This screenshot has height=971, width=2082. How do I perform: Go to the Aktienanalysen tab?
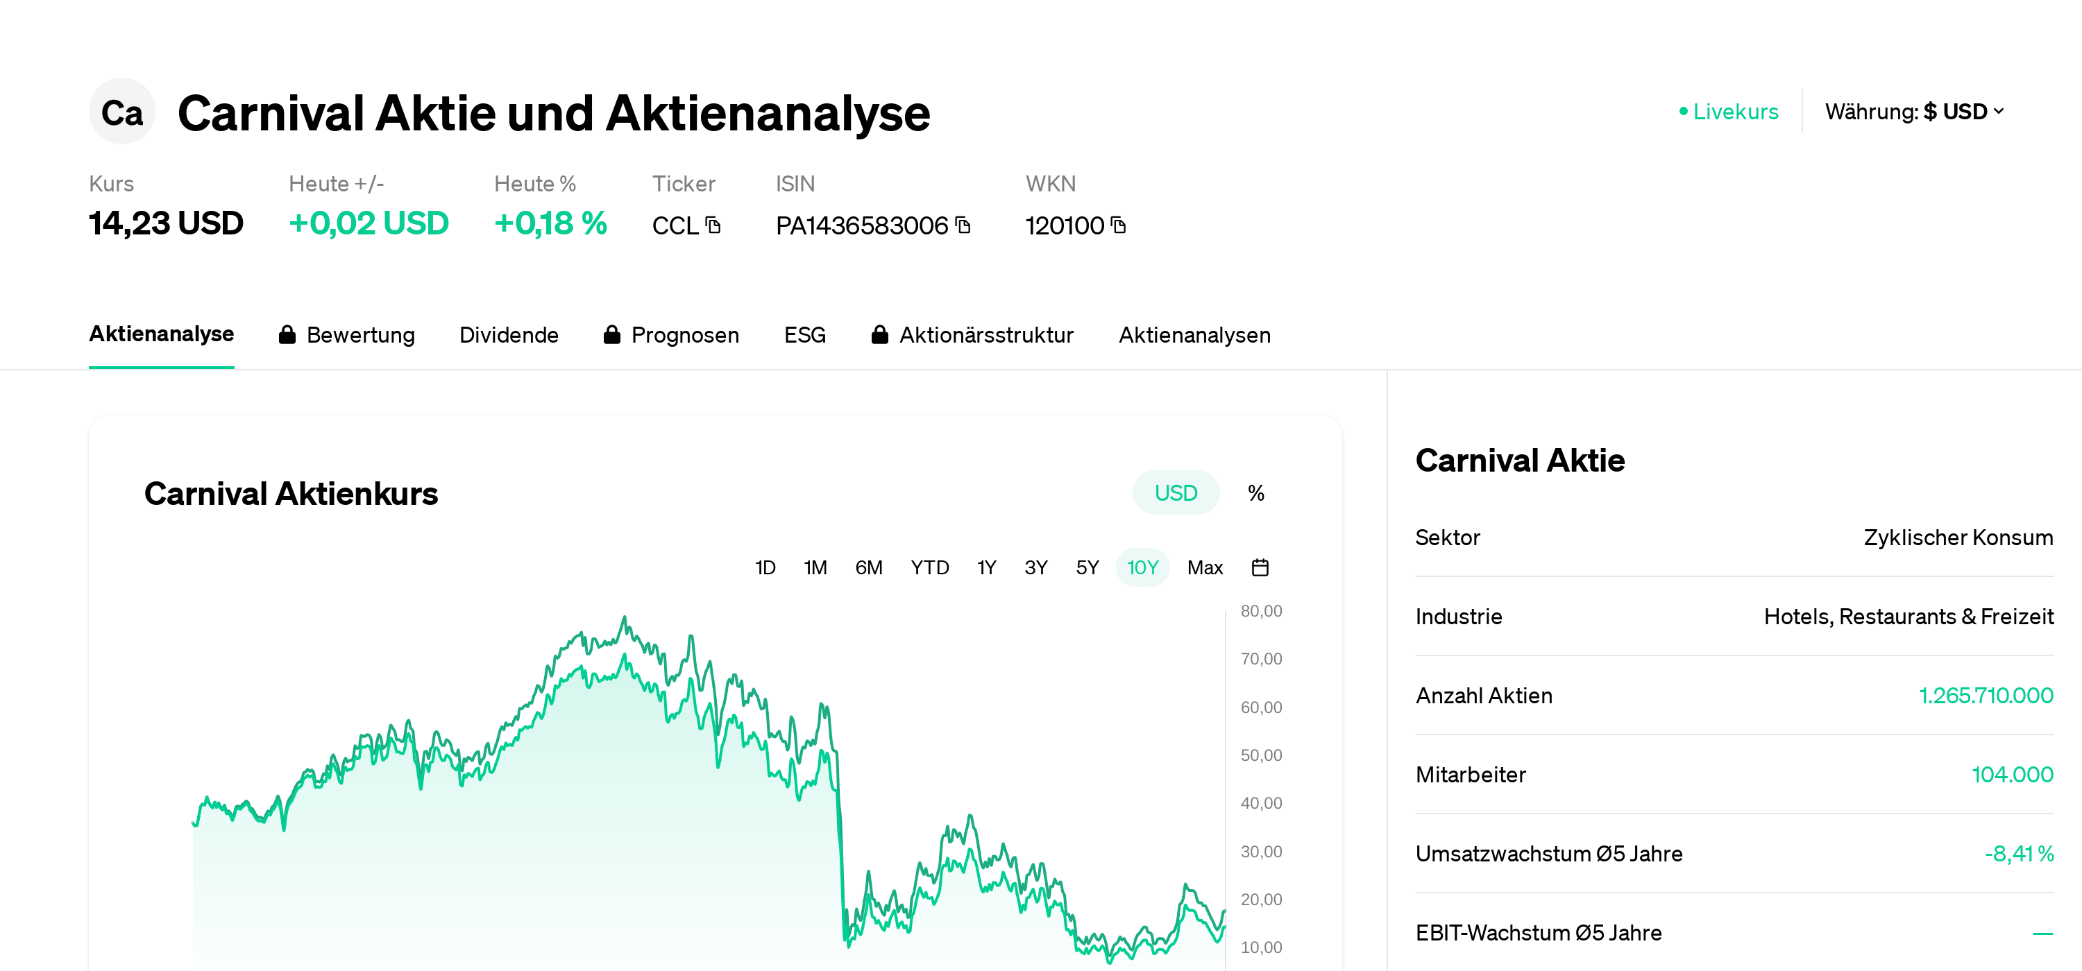click(x=1194, y=334)
